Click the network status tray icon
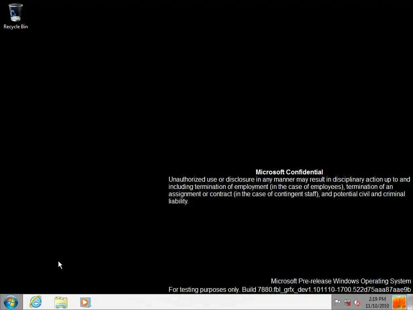The width and height of the screenshot is (413, 310). coord(347,303)
